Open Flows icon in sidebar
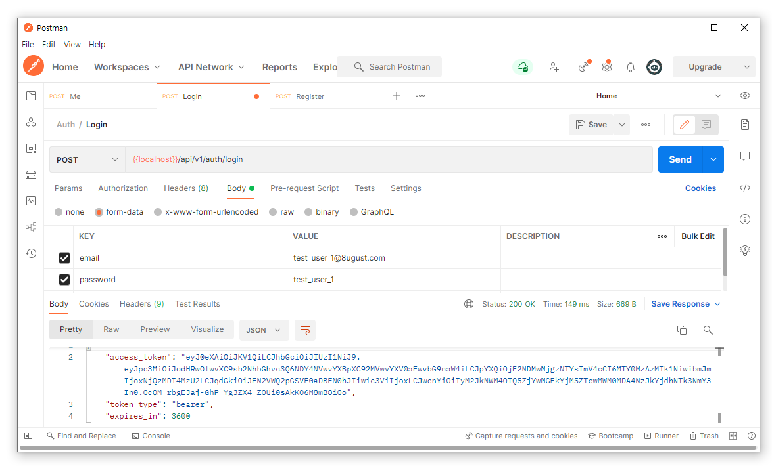This screenshot has width=772, height=466. (x=31, y=227)
